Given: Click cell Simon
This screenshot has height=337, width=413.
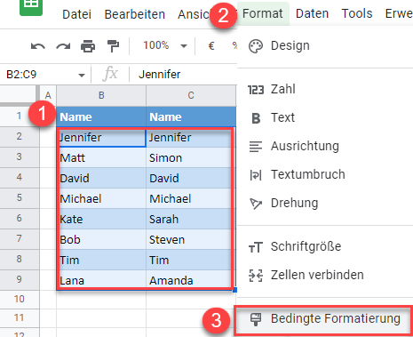Looking at the screenshot, I should (x=191, y=157).
